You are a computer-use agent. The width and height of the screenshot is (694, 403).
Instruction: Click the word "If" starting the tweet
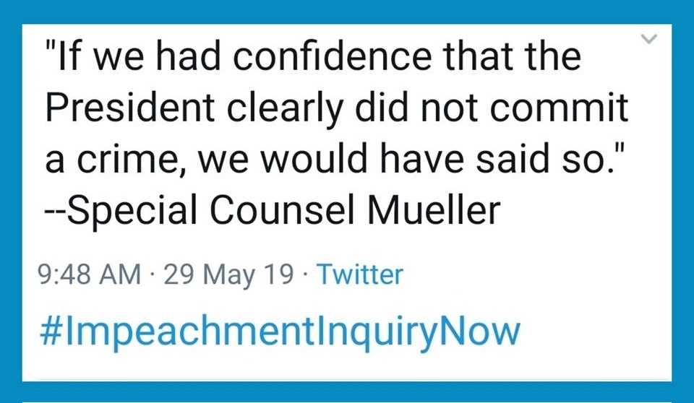(x=68, y=58)
